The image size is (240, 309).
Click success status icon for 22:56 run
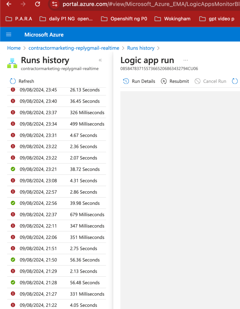coord(13,203)
